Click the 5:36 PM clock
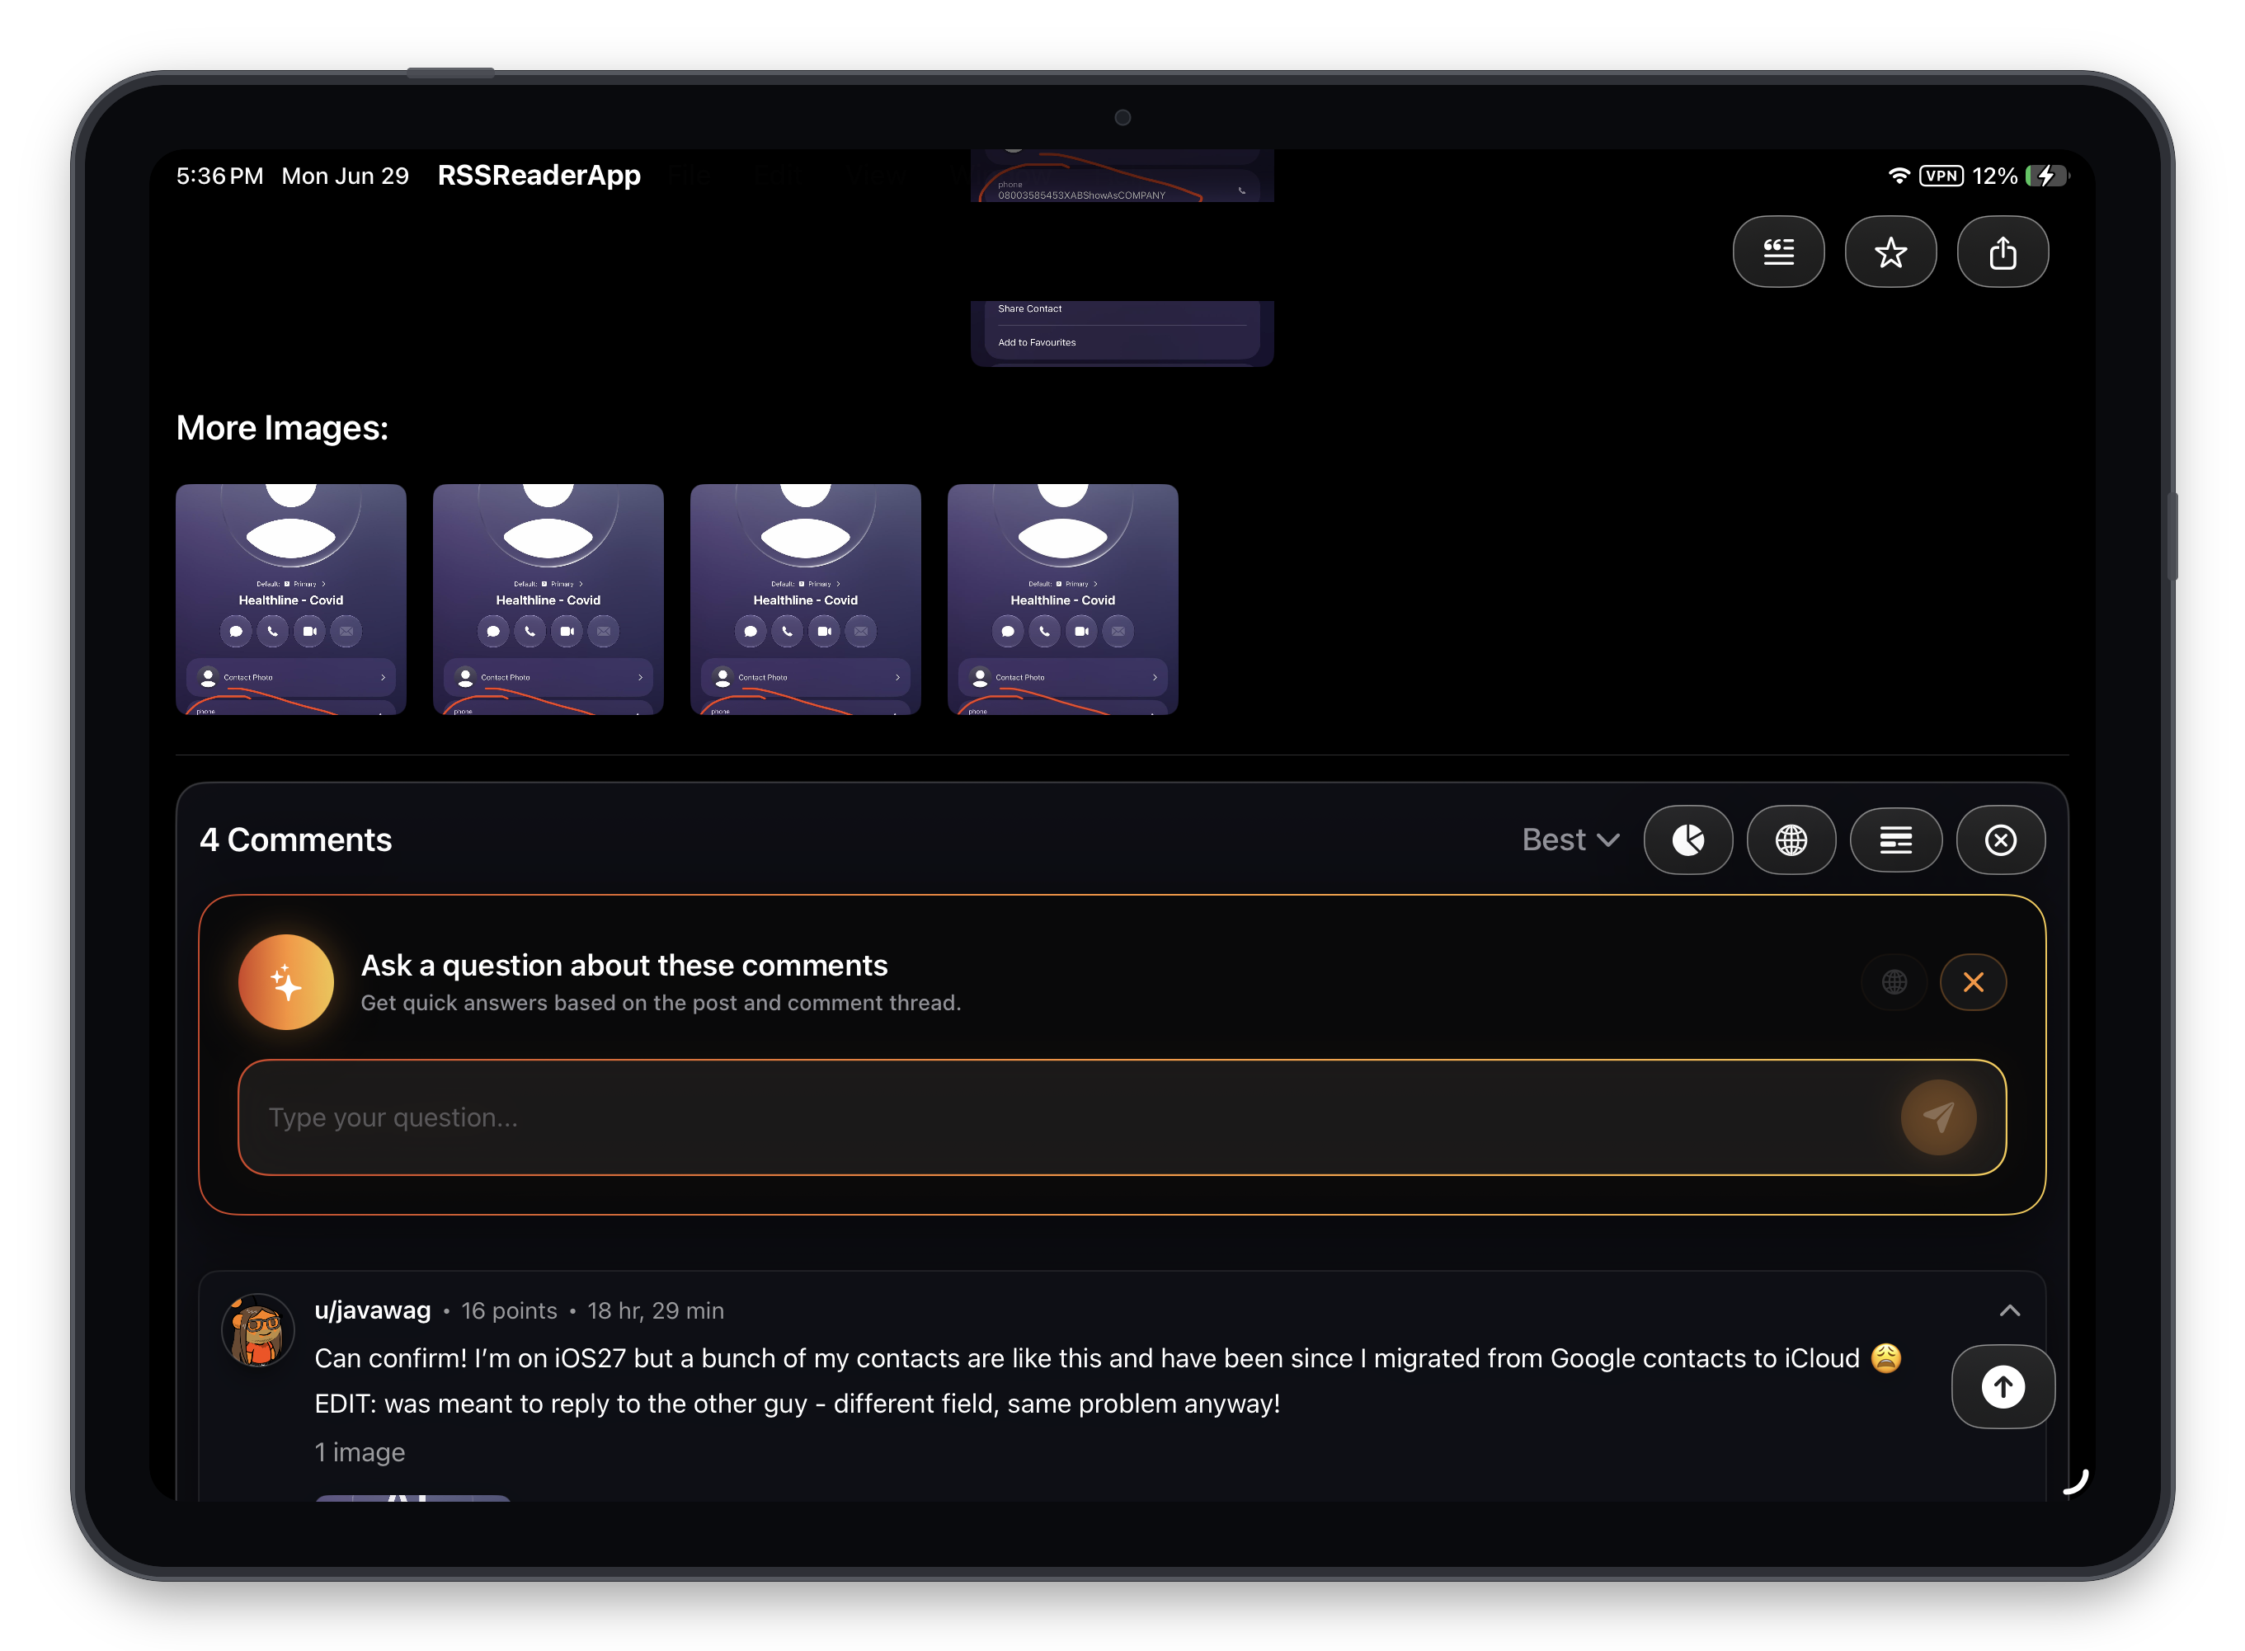This screenshot has height=1651, width=2245. (220, 176)
